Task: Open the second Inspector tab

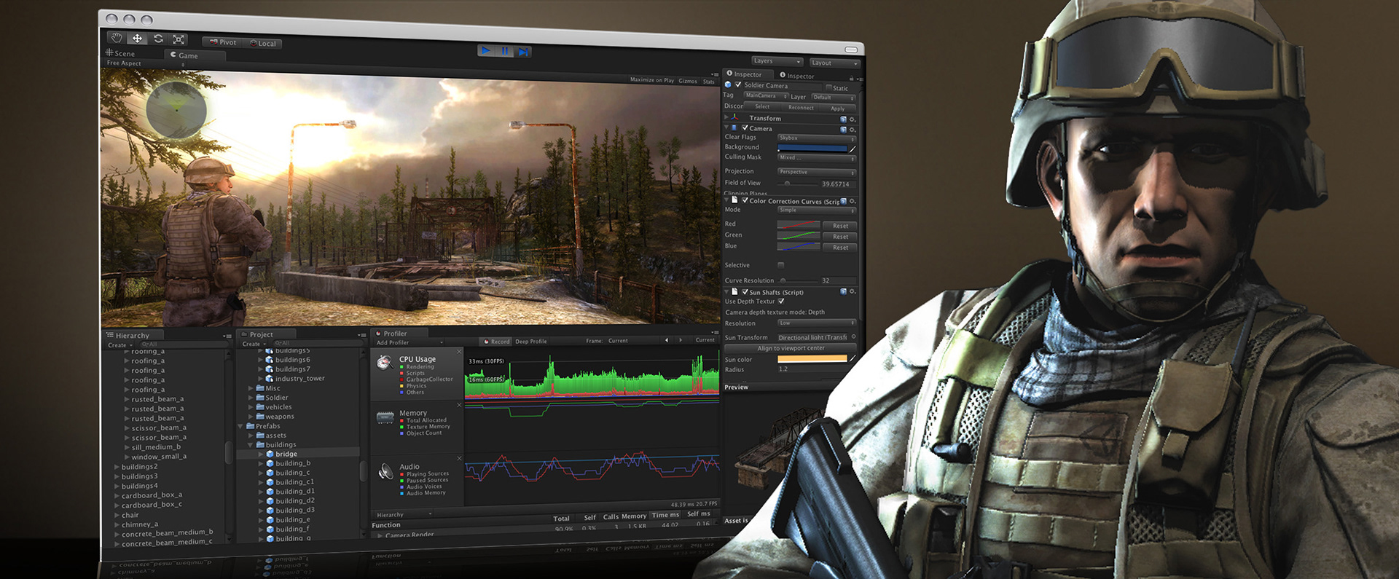Action: coord(797,76)
